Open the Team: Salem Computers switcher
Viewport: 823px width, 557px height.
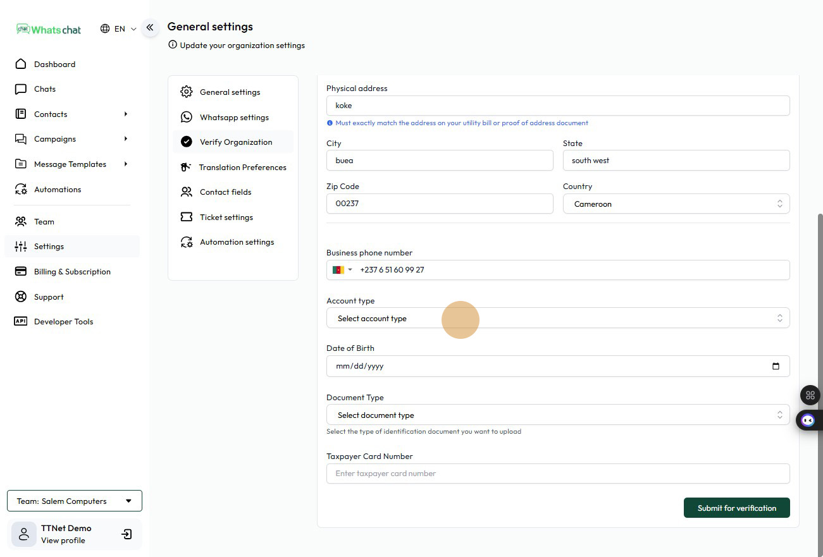tap(75, 501)
